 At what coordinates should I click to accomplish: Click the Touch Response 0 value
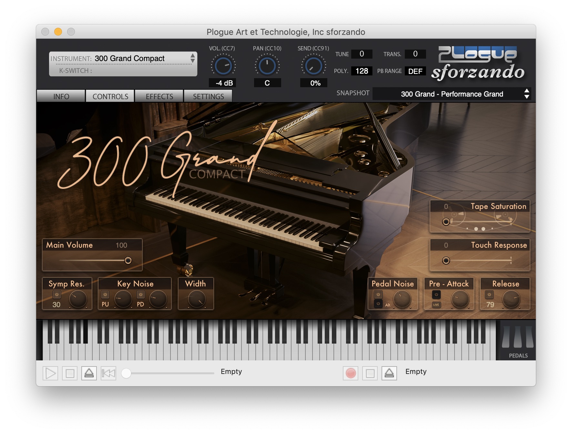(x=446, y=245)
